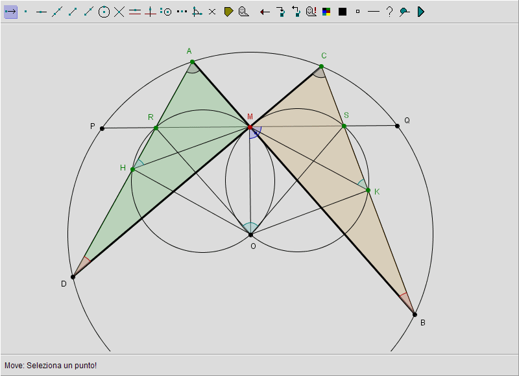The height and width of the screenshot is (376, 519).
Task: Select the Line through two points tool
Action: 57,12
